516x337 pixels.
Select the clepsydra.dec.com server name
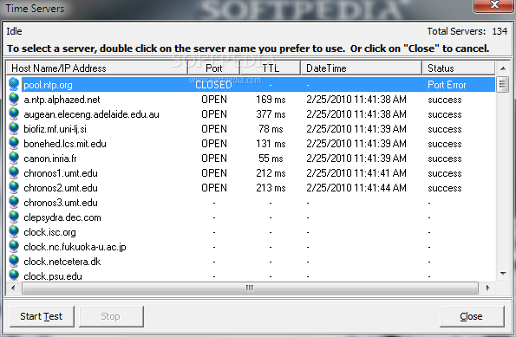point(62,217)
